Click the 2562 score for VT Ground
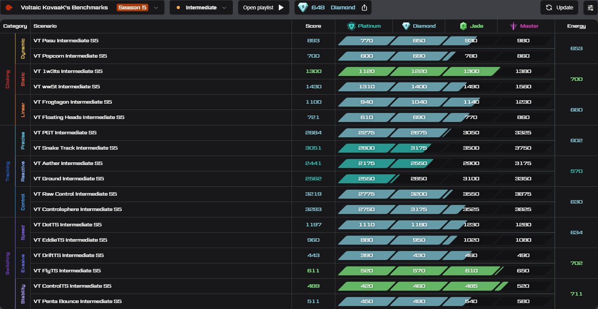The height and width of the screenshot is (309, 598). (313, 178)
